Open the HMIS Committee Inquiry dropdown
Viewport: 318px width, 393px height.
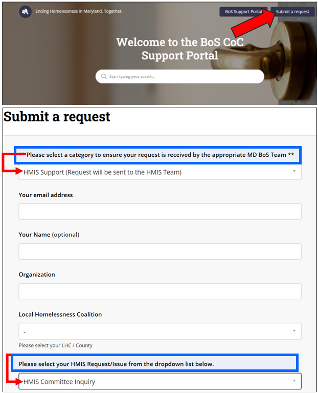[160, 381]
